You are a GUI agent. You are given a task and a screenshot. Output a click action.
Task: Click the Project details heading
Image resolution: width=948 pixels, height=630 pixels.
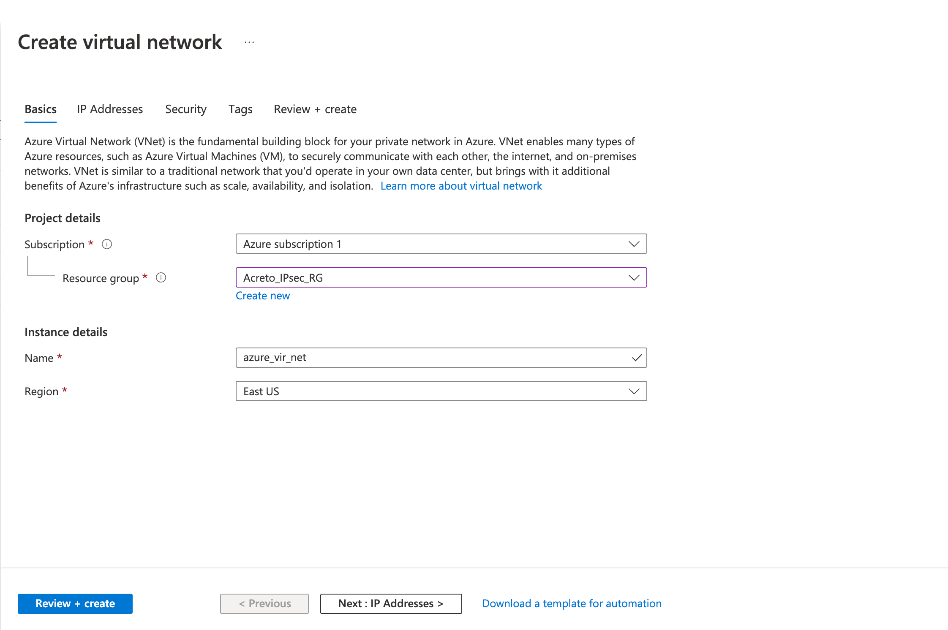click(x=63, y=218)
